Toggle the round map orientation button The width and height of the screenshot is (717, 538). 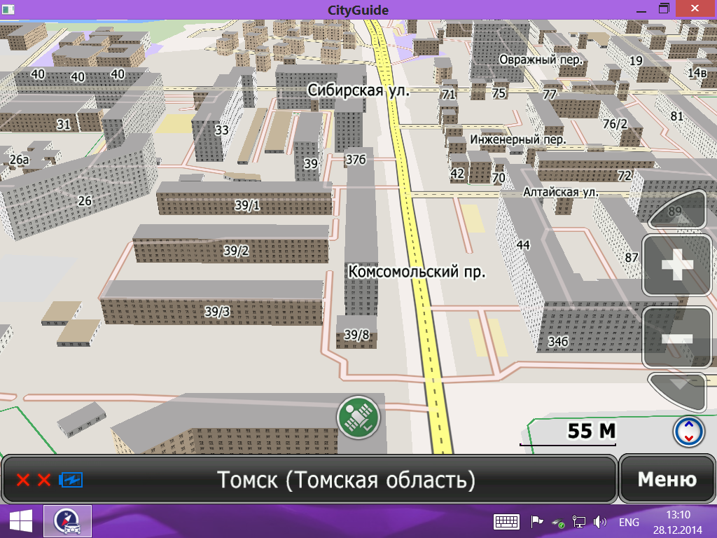click(x=689, y=431)
